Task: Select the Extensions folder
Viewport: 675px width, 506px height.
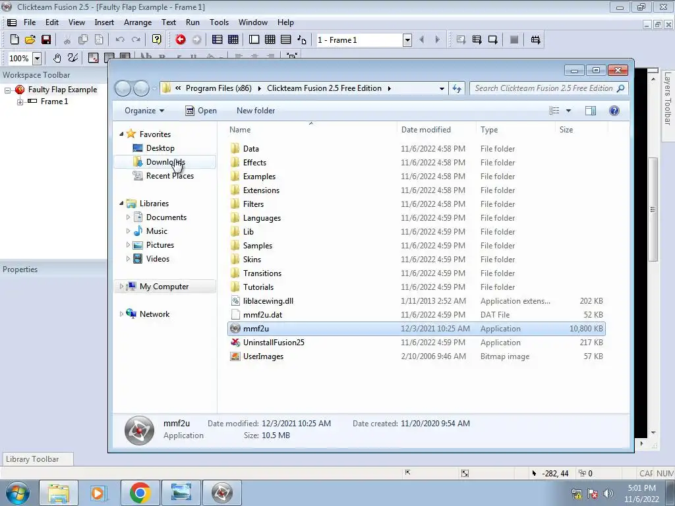Action: tap(261, 190)
